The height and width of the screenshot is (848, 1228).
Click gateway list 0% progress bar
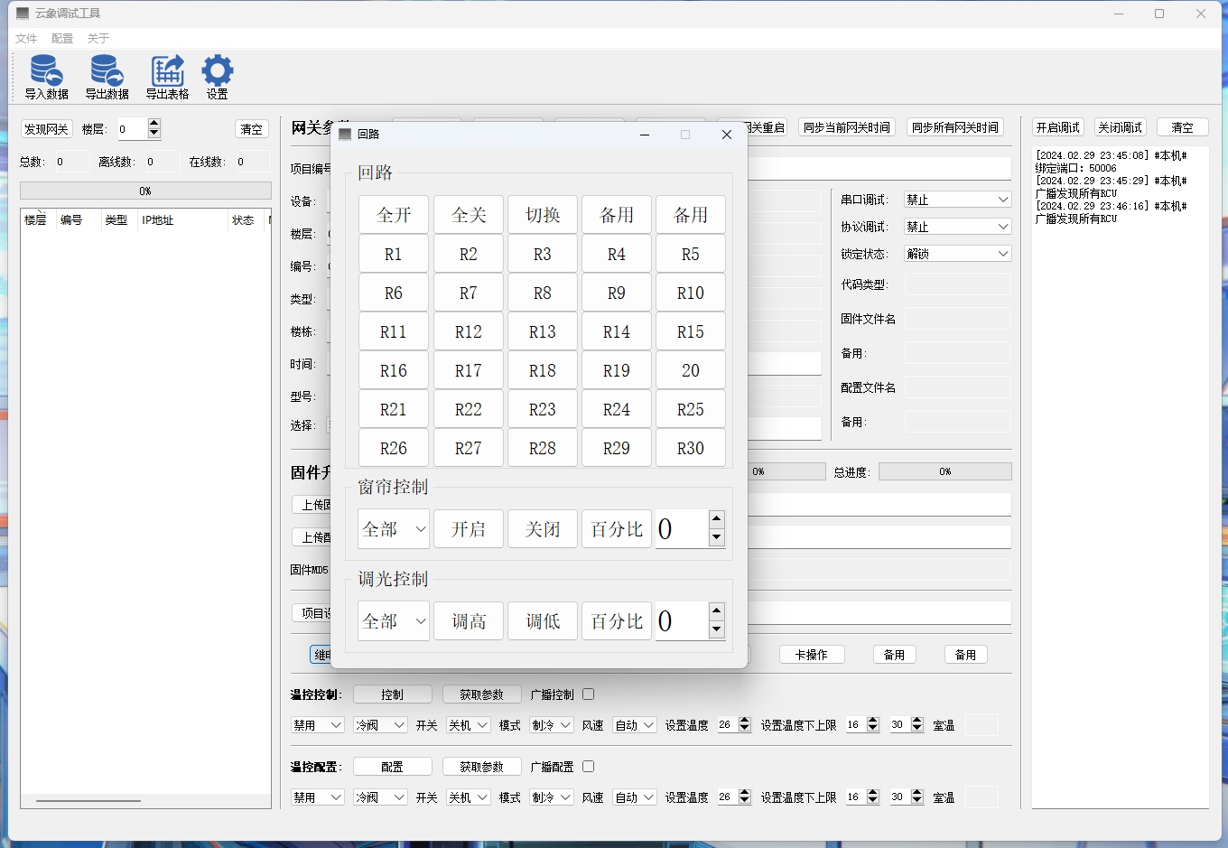point(145,191)
